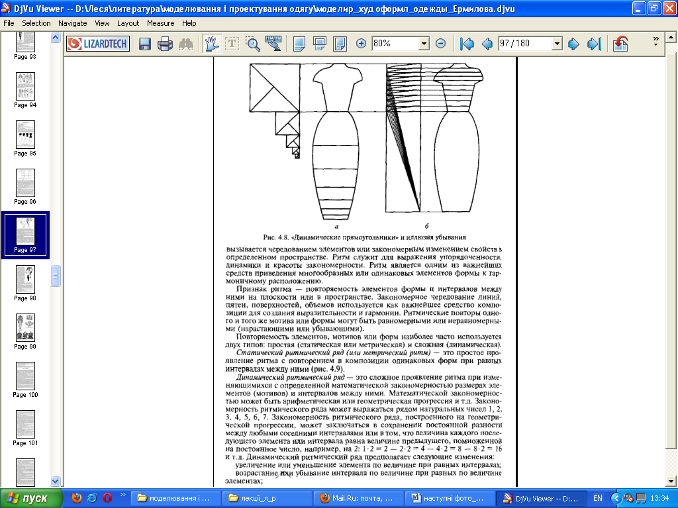The height and width of the screenshot is (508, 678).
Task: Choose continuous page layout icon
Action: click(x=320, y=44)
